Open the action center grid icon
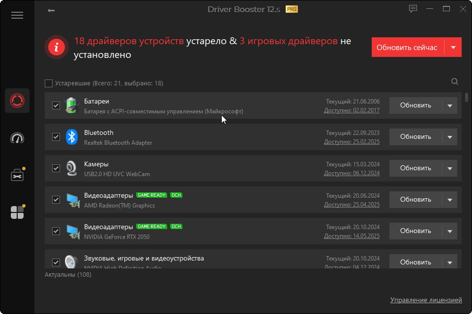The height and width of the screenshot is (314, 472). click(17, 212)
